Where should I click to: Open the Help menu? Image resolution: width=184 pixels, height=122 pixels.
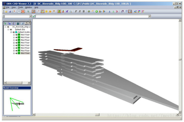pos(36,7)
